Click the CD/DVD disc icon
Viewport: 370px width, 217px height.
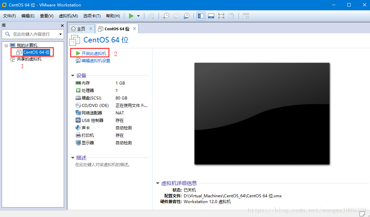coord(78,105)
